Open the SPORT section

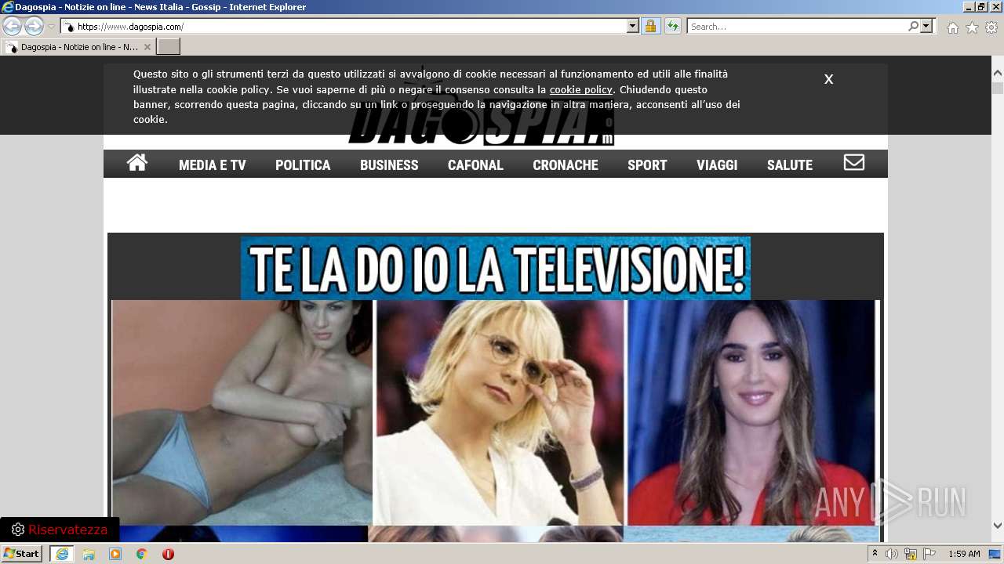tap(647, 165)
